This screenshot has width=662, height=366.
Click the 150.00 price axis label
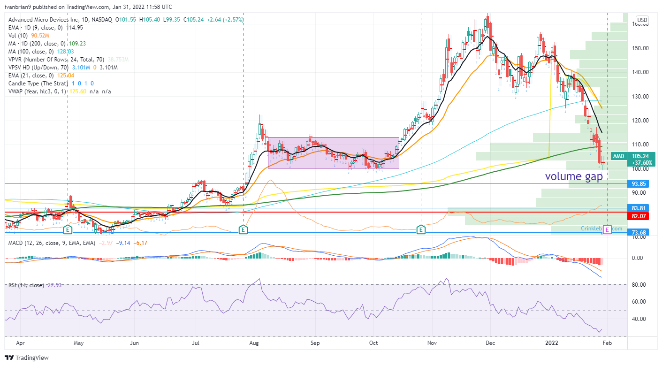pyautogui.click(x=640, y=48)
